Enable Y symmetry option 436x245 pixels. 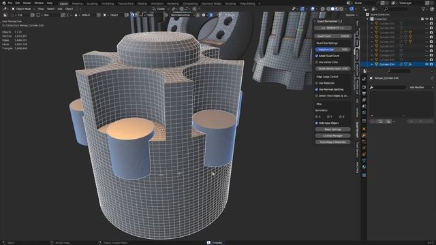[x=328, y=116]
